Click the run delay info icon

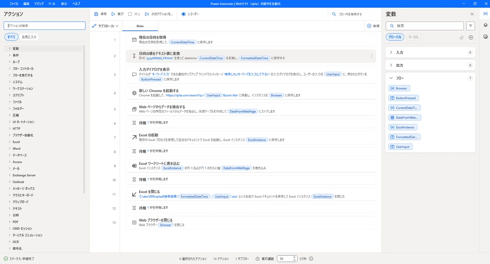click(x=311, y=259)
